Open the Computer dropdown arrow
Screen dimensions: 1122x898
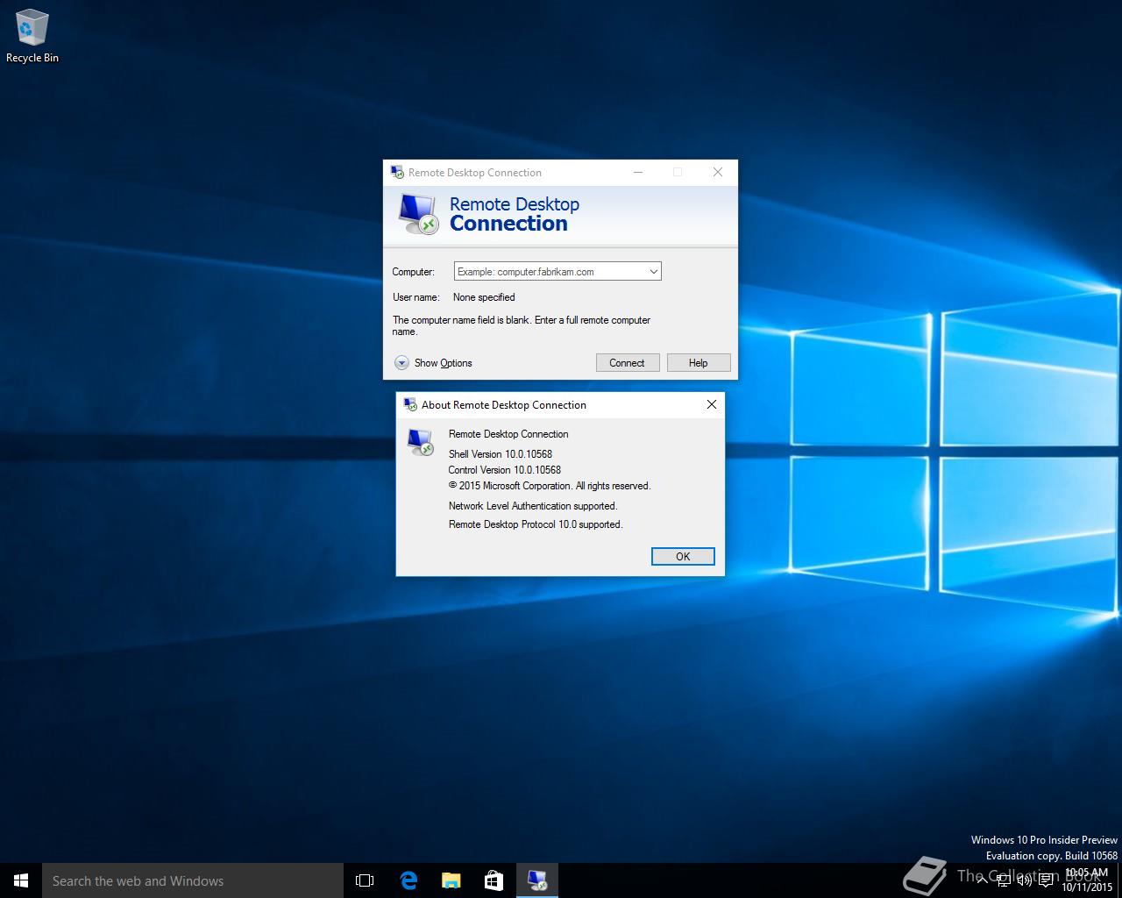click(653, 272)
